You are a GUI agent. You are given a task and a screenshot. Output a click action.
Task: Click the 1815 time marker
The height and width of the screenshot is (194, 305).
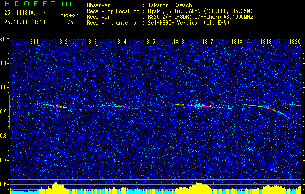[150, 42]
